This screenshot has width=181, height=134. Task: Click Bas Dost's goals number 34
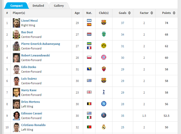coord(123,34)
